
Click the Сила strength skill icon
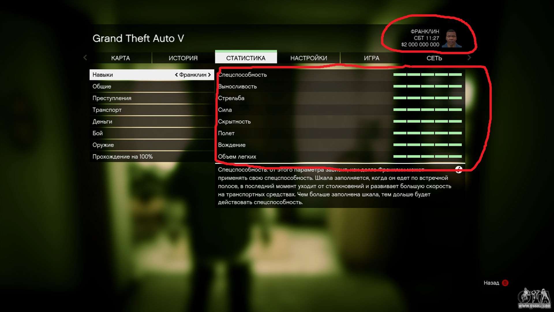coord(224,110)
